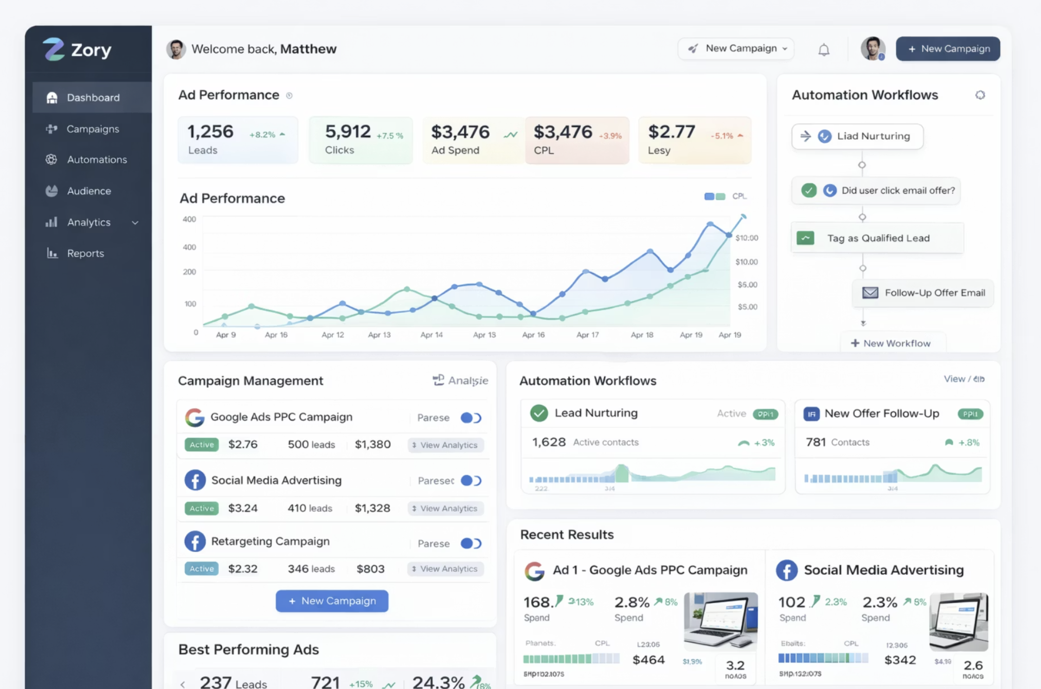Click the New Workflow link
This screenshot has width=1041, height=689.
click(x=891, y=344)
